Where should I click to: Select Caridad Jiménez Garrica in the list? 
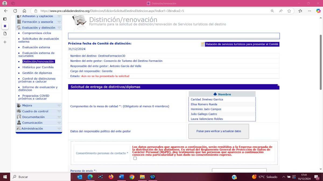coord(207,99)
